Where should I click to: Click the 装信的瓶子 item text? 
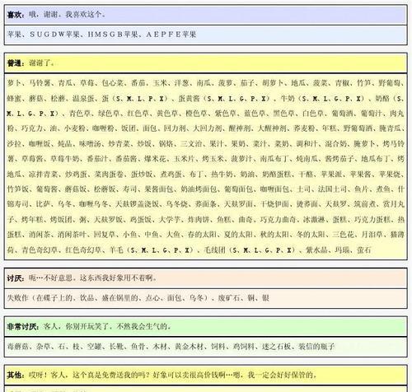coord(316,347)
